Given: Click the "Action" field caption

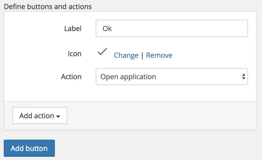Looking at the screenshot, I should click(71, 77).
